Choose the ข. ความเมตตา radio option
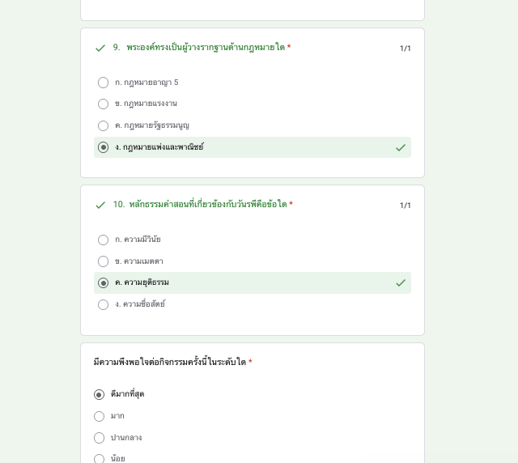This screenshot has width=518, height=463. coord(104,261)
